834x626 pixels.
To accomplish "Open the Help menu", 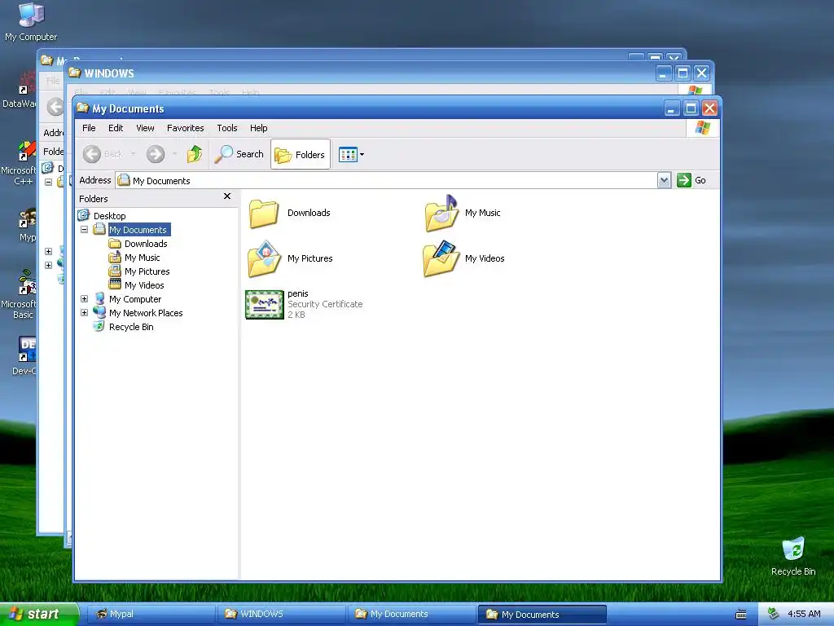I will (x=258, y=128).
